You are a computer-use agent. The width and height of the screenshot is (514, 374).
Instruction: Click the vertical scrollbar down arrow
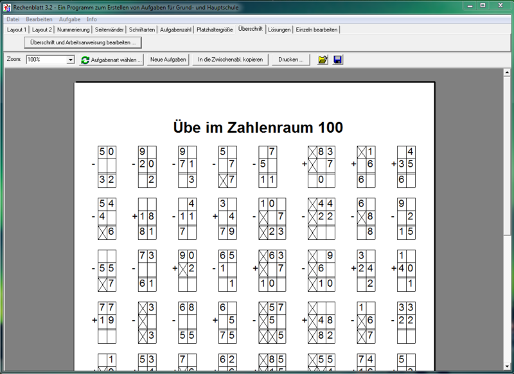[508, 369]
